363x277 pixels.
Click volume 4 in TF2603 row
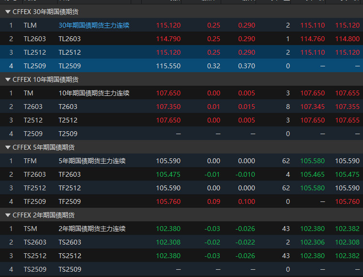[288, 174]
